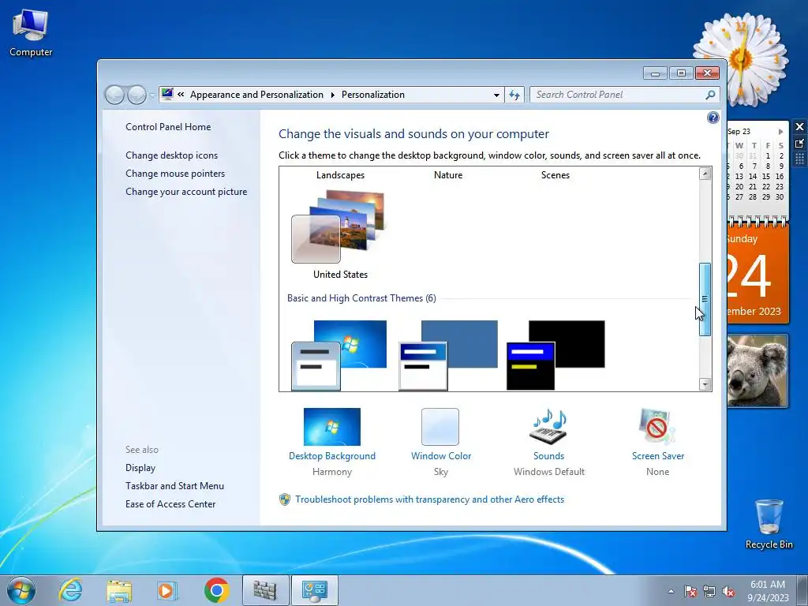The image size is (808, 606).
Task: Select the Windows 7 Basic theme thumbnail
Action: [339, 356]
